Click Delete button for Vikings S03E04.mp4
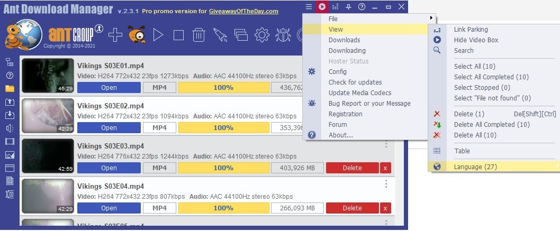 (x=352, y=208)
